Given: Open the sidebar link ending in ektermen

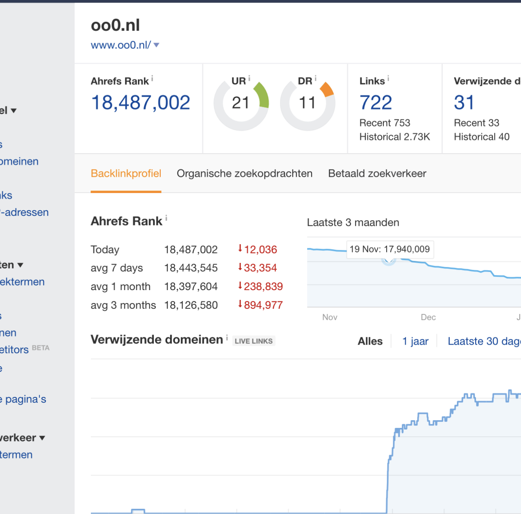Looking at the screenshot, I should 22,282.
